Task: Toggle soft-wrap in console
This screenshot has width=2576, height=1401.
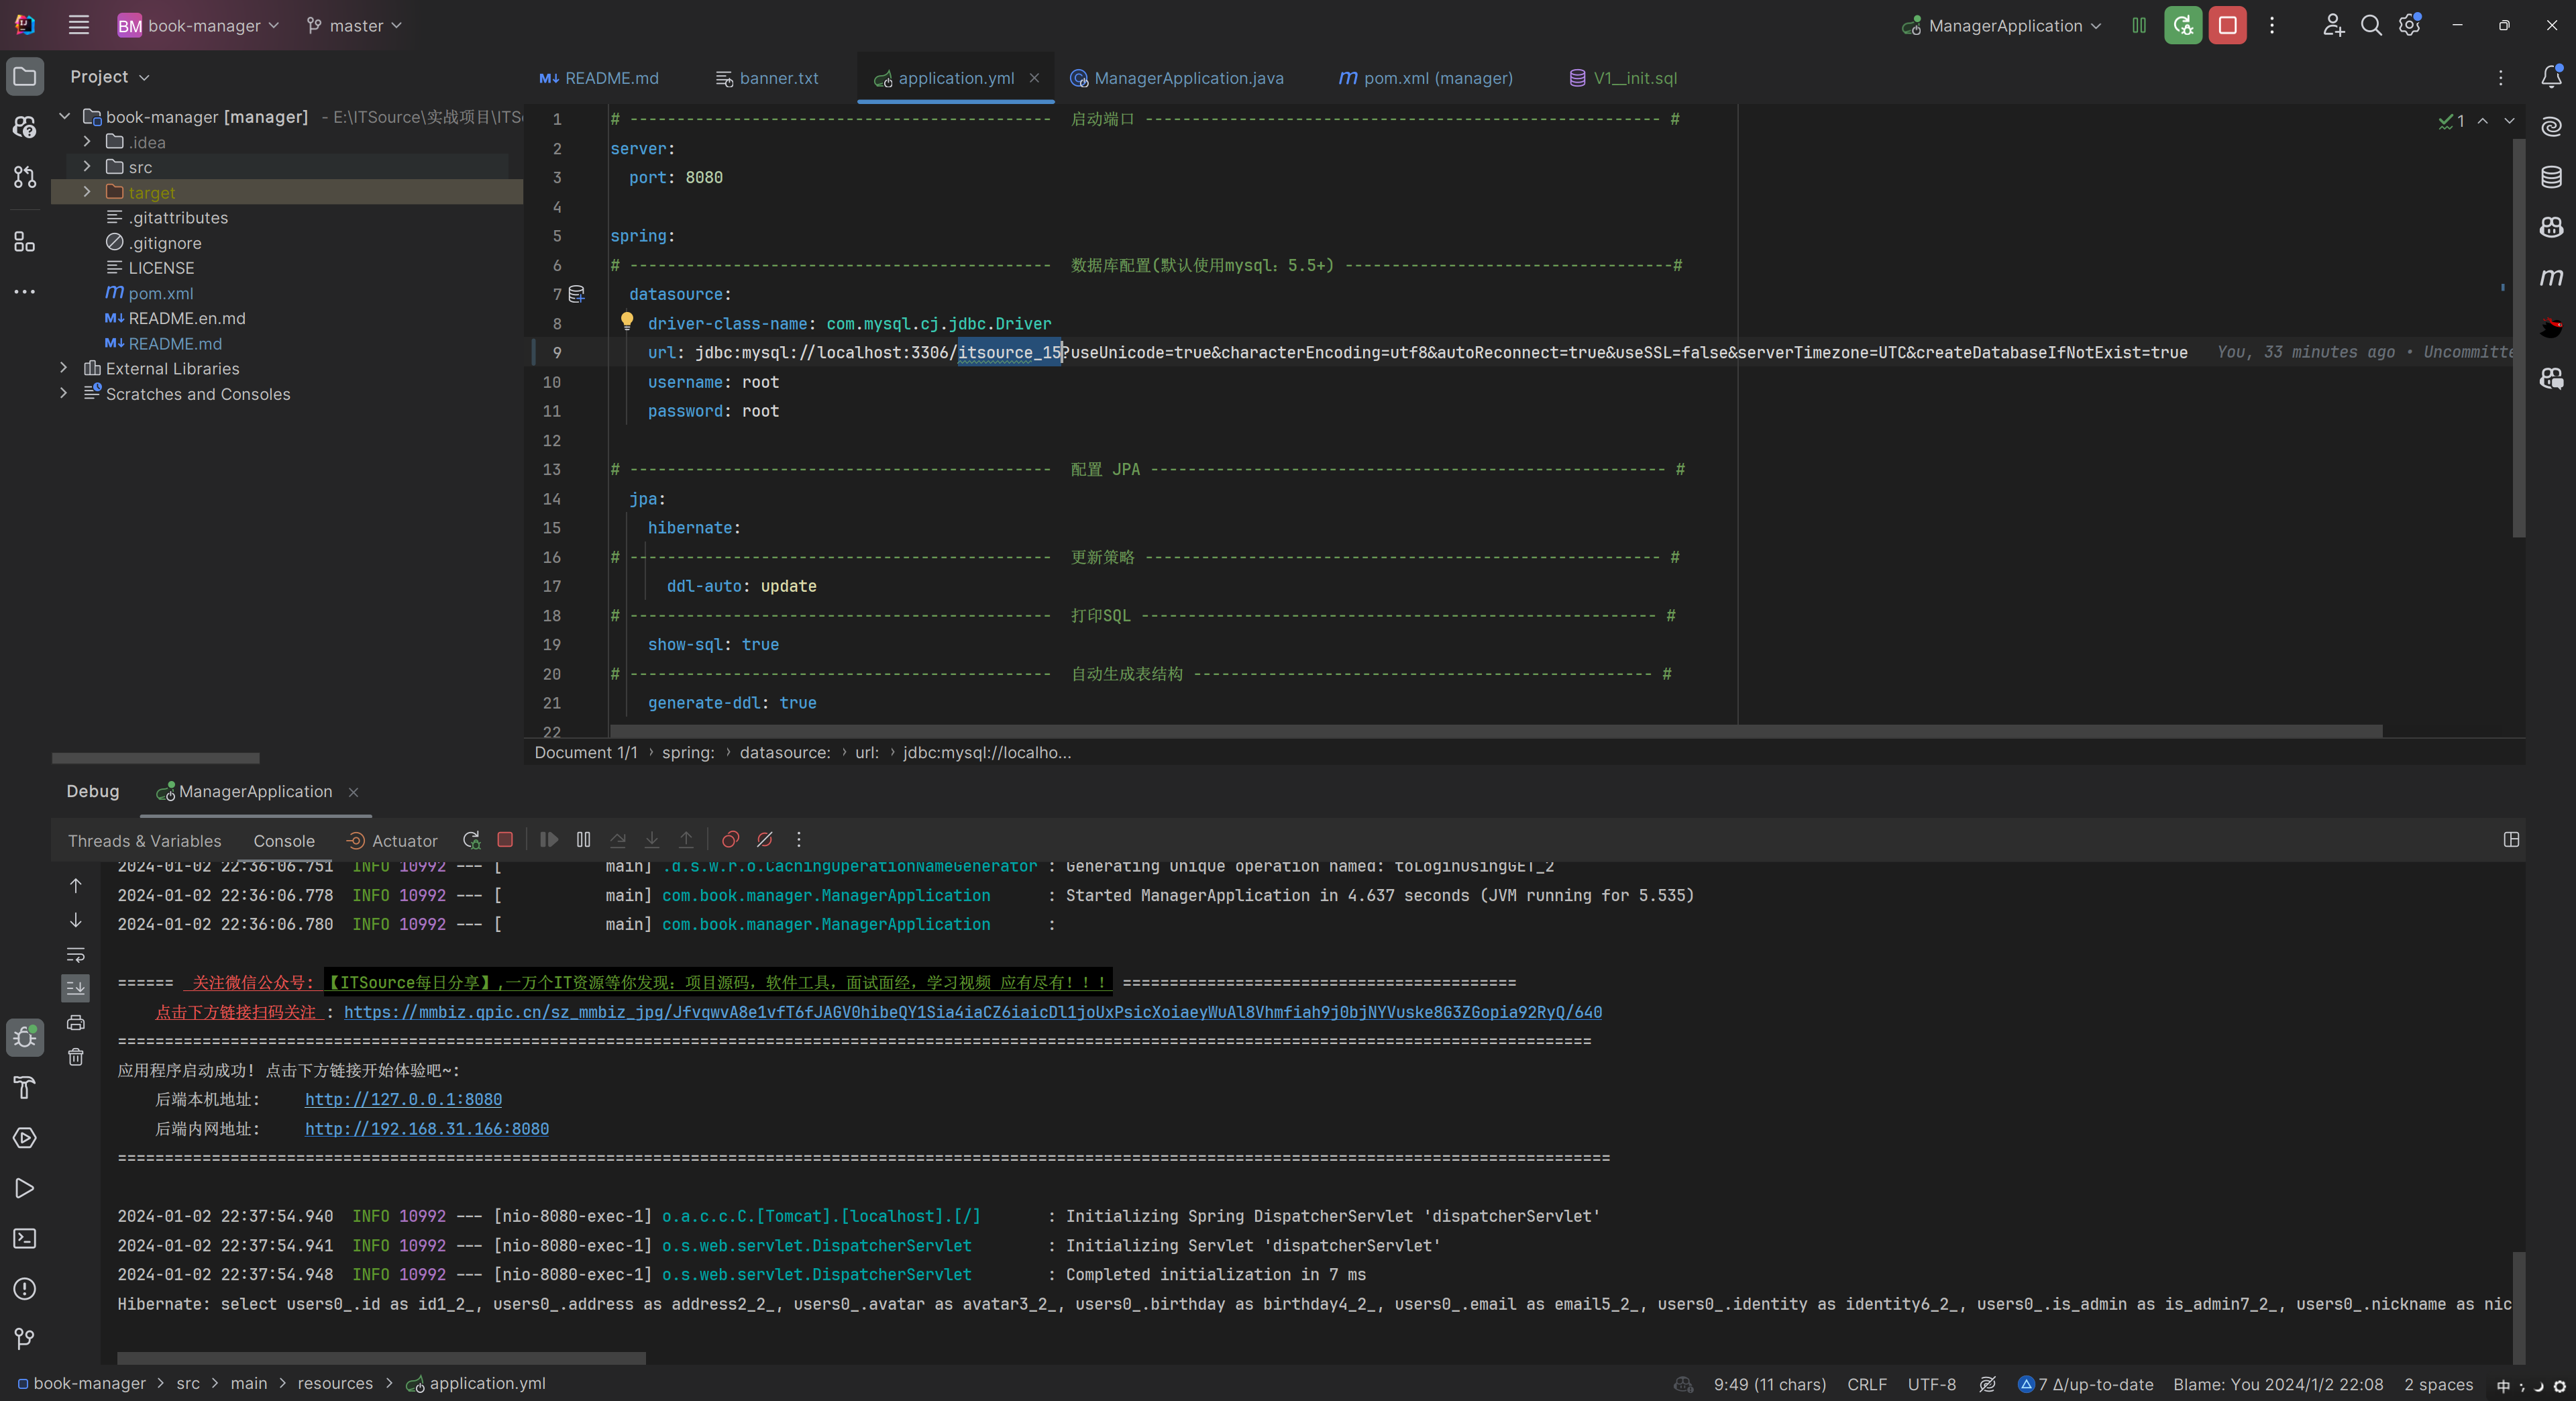Action: click(x=76, y=954)
